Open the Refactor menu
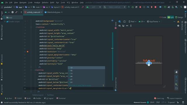This screenshot has height=105, width=187. point(45,2)
